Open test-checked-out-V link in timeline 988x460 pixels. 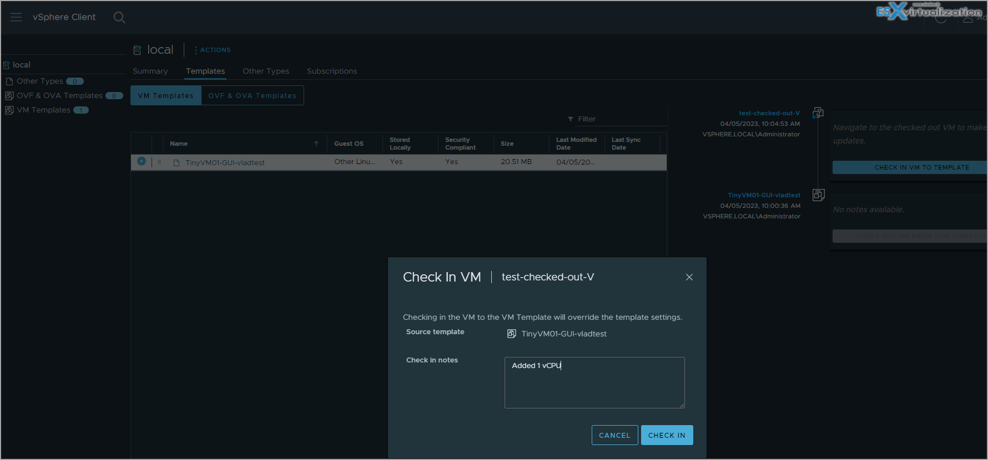click(x=769, y=113)
